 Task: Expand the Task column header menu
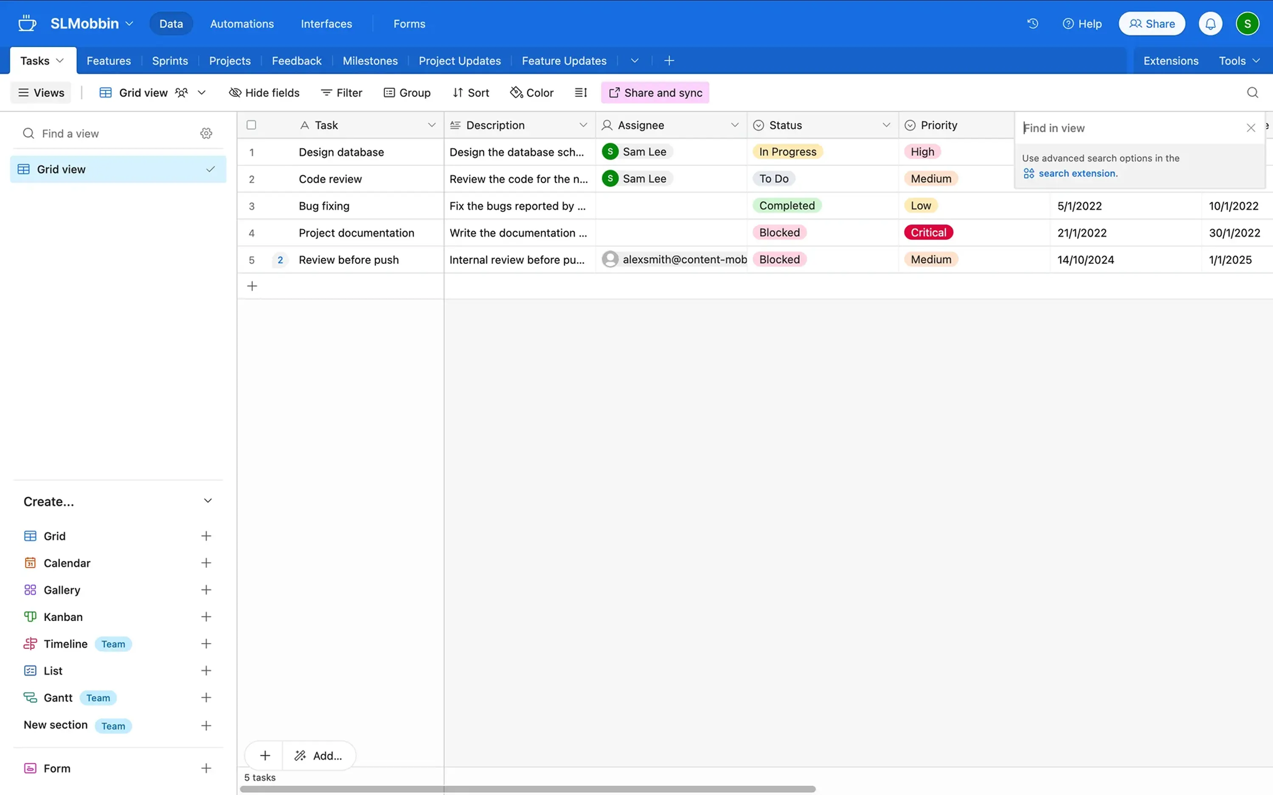(x=432, y=125)
